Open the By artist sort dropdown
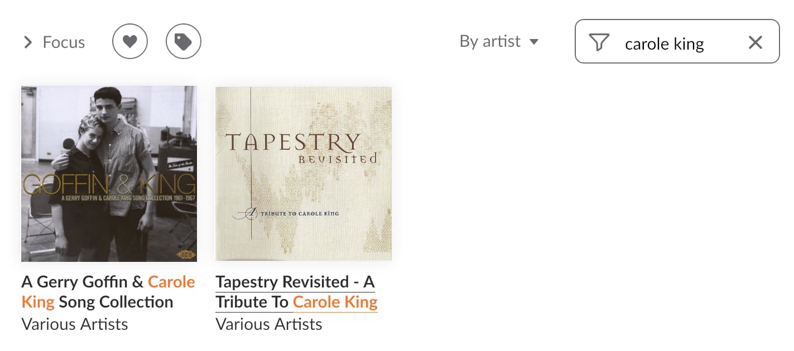 click(x=490, y=41)
